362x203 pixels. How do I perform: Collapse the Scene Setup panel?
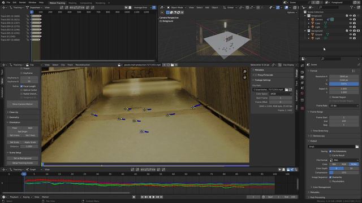pos(15,153)
